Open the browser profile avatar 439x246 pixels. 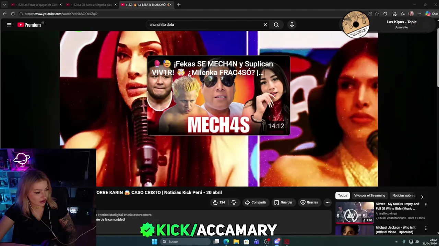(411, 14)
